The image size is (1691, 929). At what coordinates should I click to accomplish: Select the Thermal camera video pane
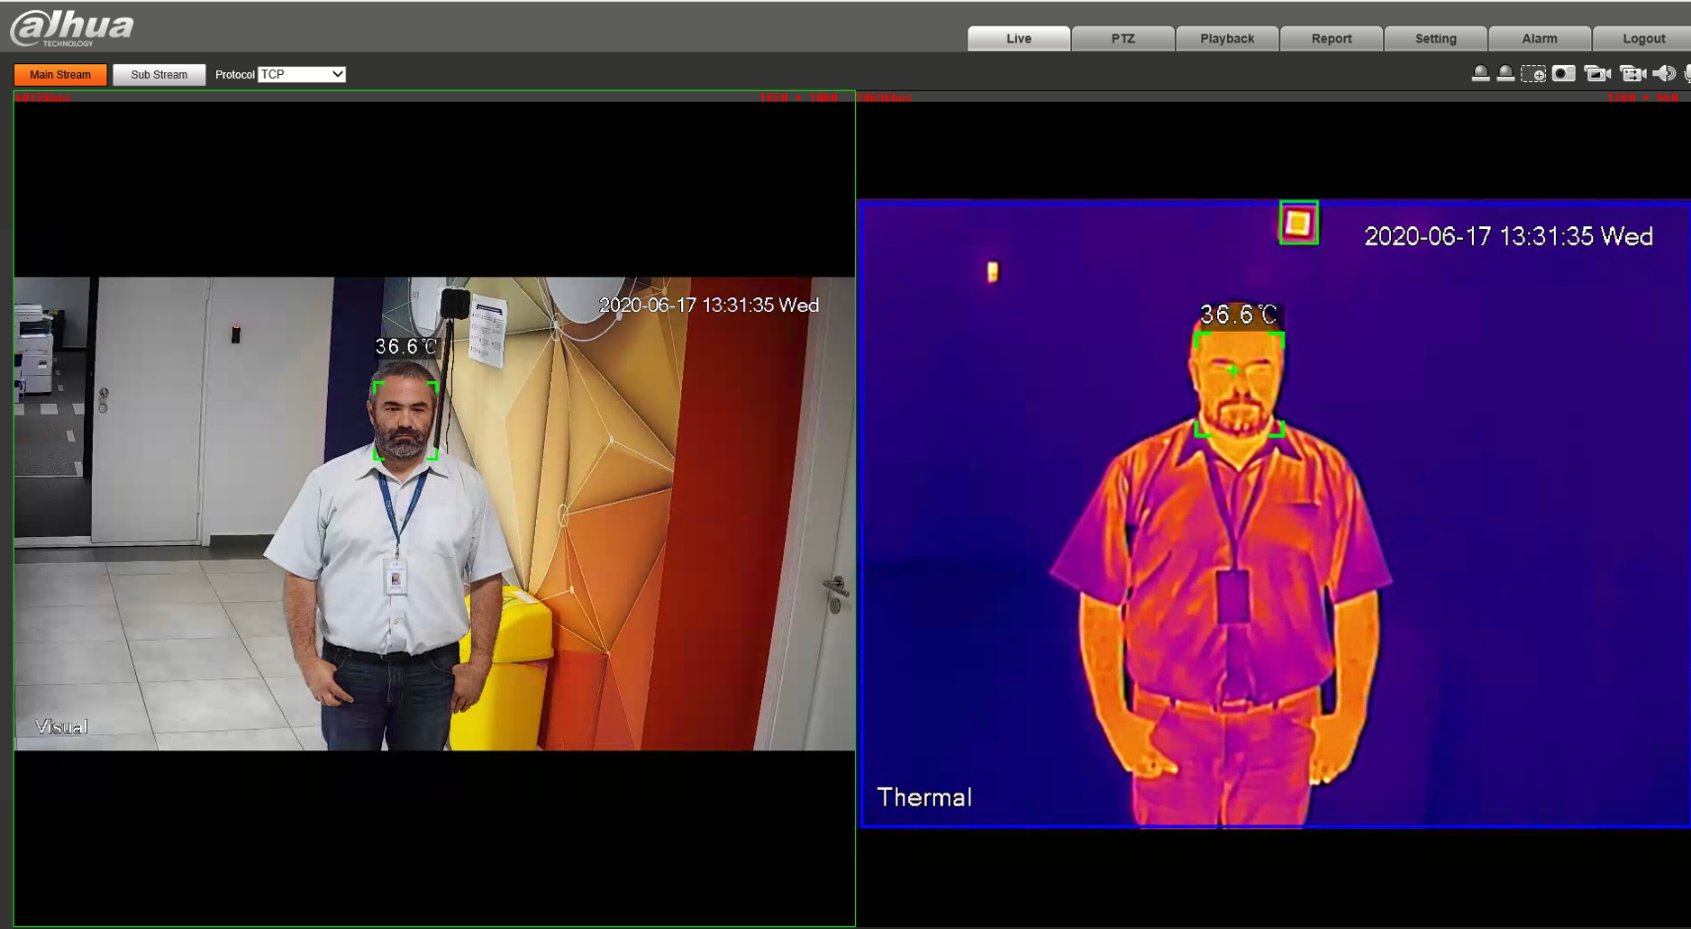[x=1273, y=513]
